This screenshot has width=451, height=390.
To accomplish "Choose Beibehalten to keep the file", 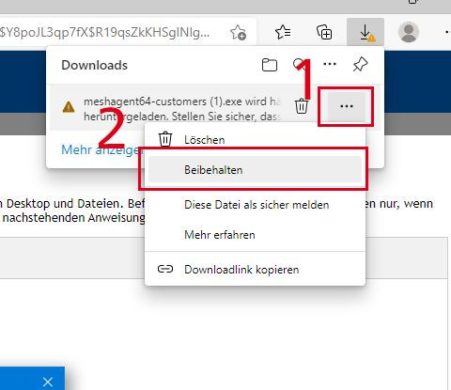I will (255, 170).
